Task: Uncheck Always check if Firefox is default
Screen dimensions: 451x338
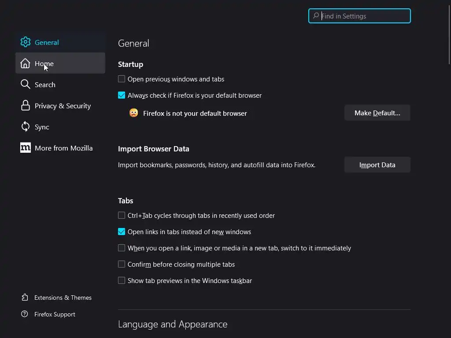Action: pos(122,96)
